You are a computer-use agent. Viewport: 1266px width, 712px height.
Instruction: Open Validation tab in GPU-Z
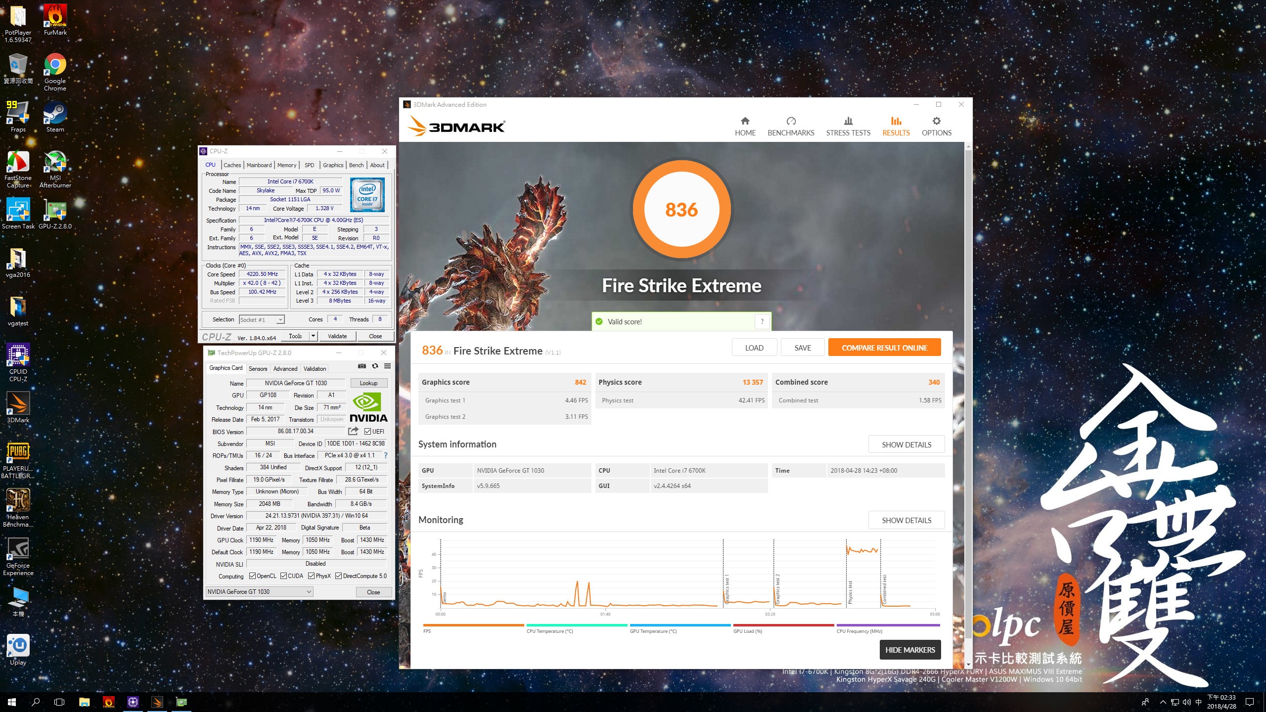pos(315,369)
